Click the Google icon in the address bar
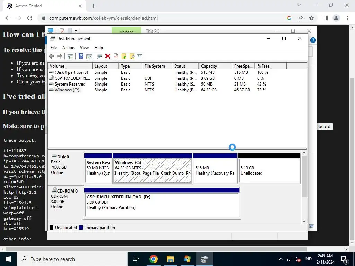 pos(289,18)
